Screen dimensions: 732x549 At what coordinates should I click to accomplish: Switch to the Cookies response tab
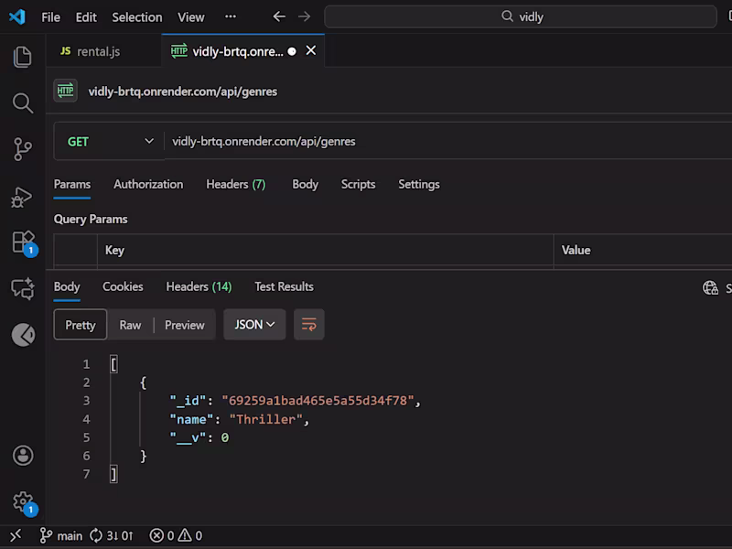(x=123, y=286)
